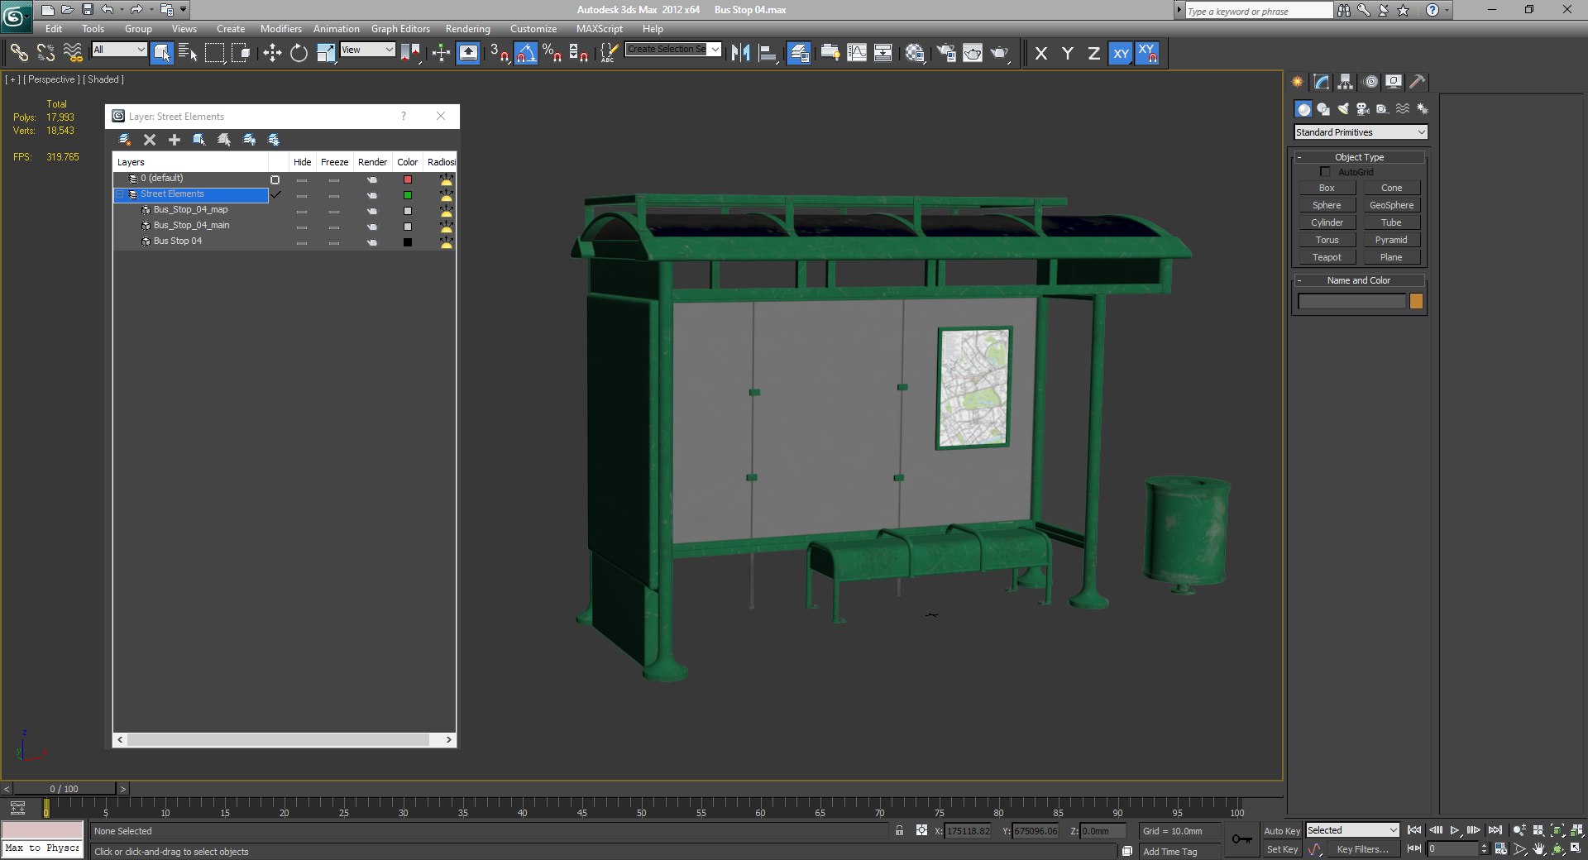Select the Select and Link tool
This screenshot has width=1588, height=860.
[x=19, y=53]
